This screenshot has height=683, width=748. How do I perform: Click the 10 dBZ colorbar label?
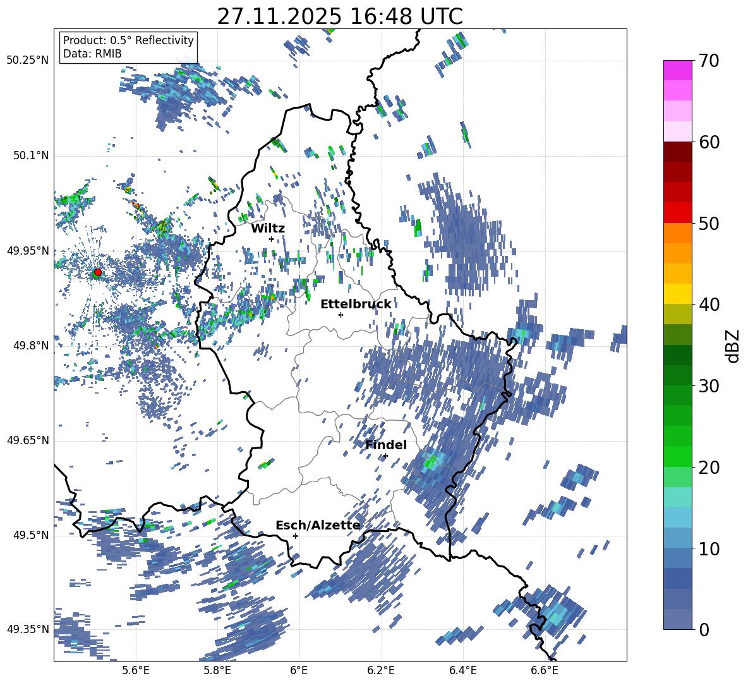(709, 548)
